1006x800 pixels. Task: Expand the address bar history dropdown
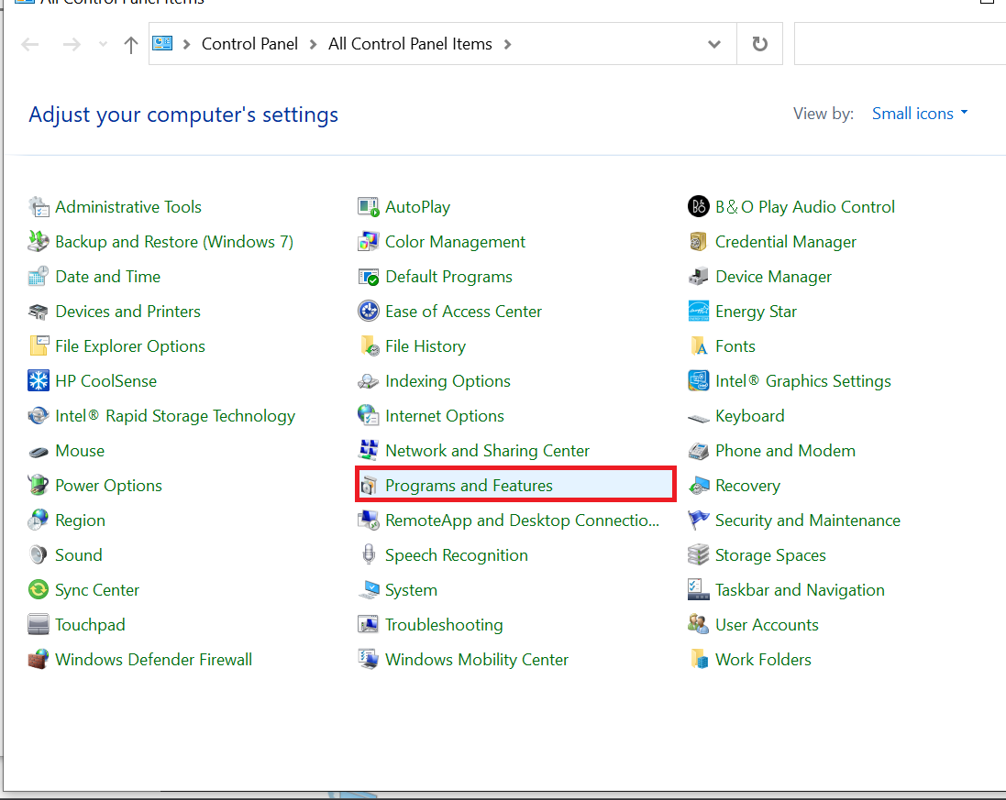coord(714,44)
